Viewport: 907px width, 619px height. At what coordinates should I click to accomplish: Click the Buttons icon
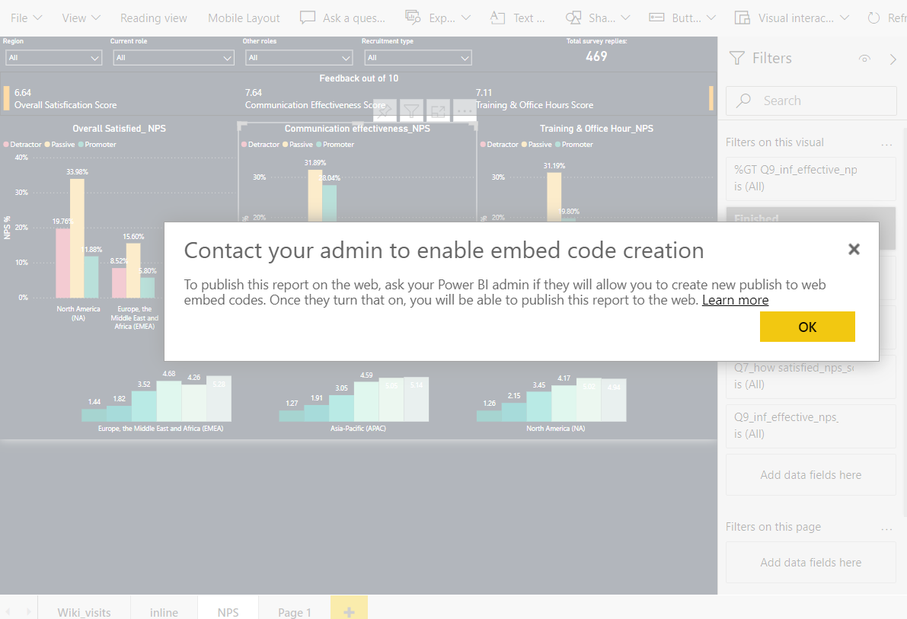656,18
